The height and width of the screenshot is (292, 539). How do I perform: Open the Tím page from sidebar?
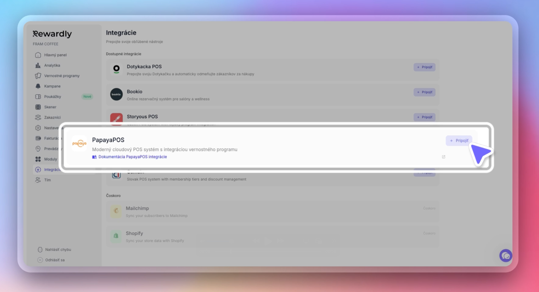tap(47, 180)
